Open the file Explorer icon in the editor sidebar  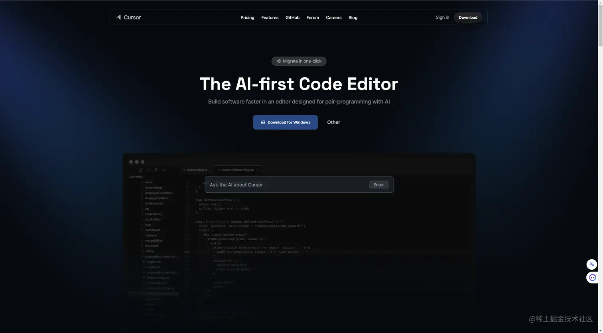tap(140, 170)
